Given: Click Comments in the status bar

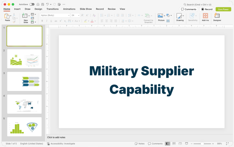Looking at the screenshot, I should click(x=155, y=143).
